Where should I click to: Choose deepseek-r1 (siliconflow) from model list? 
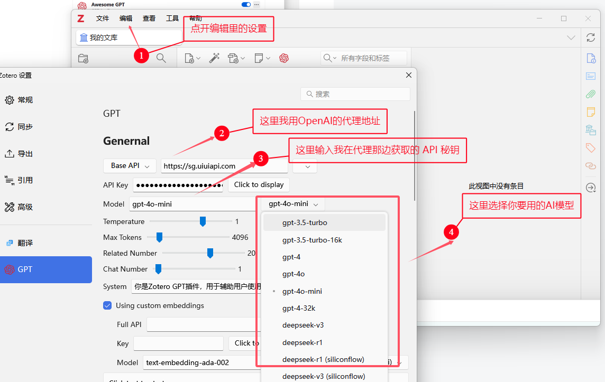click(324, 360)
